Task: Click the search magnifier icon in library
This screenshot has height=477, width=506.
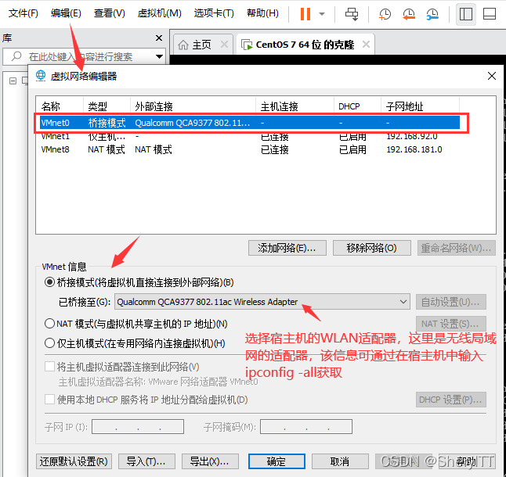Action: (16, 56)
